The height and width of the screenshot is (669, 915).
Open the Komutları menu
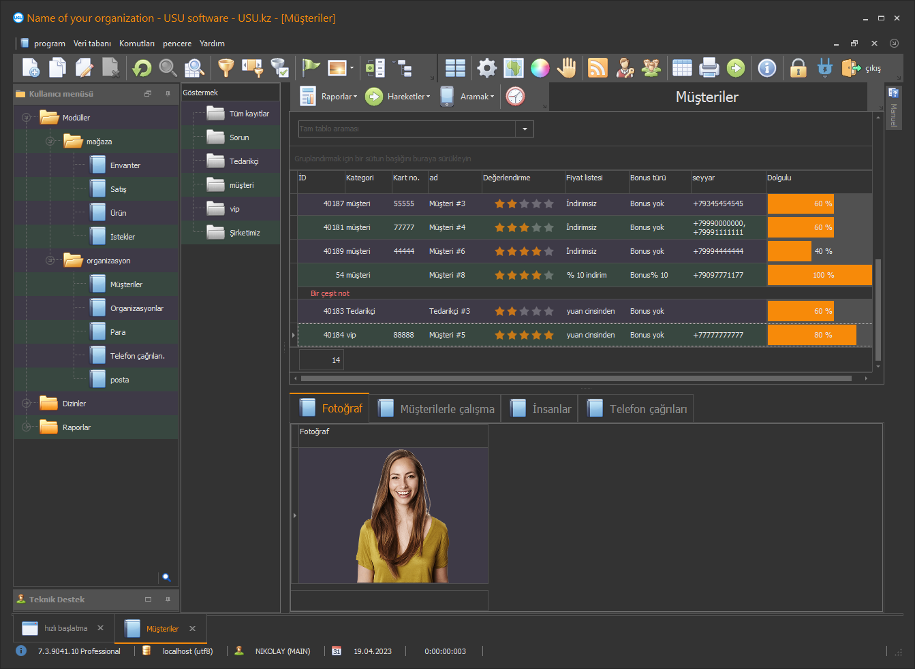coord(137,44)
